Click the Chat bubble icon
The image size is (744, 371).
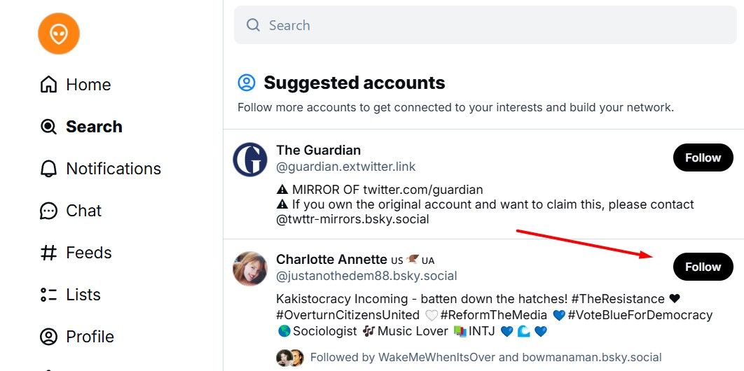[49, 211]
